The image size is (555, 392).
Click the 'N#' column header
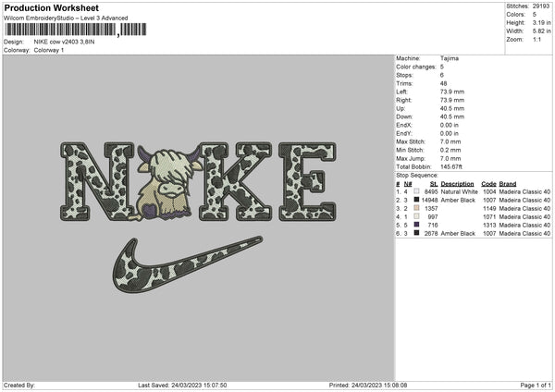(x=408, y=184)
